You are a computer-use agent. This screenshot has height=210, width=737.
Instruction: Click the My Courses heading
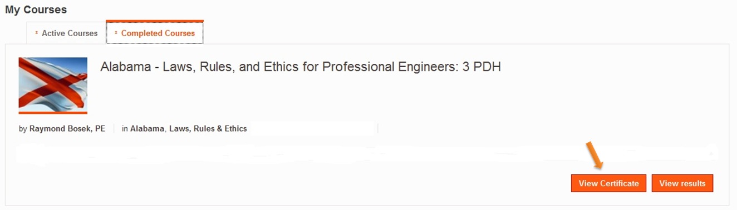click(36, 9)
